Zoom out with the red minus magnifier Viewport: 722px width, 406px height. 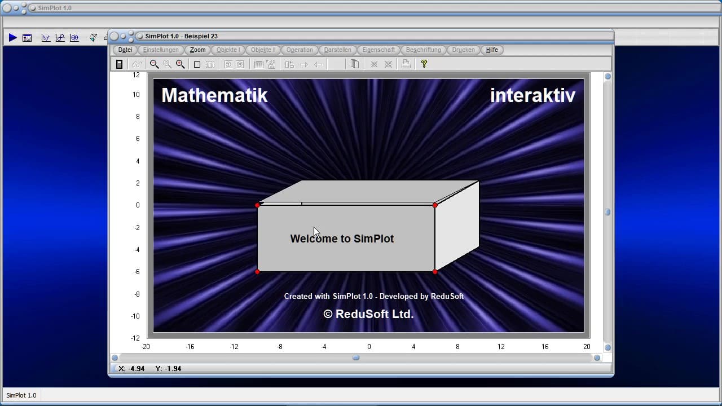(x=154, y=64)
